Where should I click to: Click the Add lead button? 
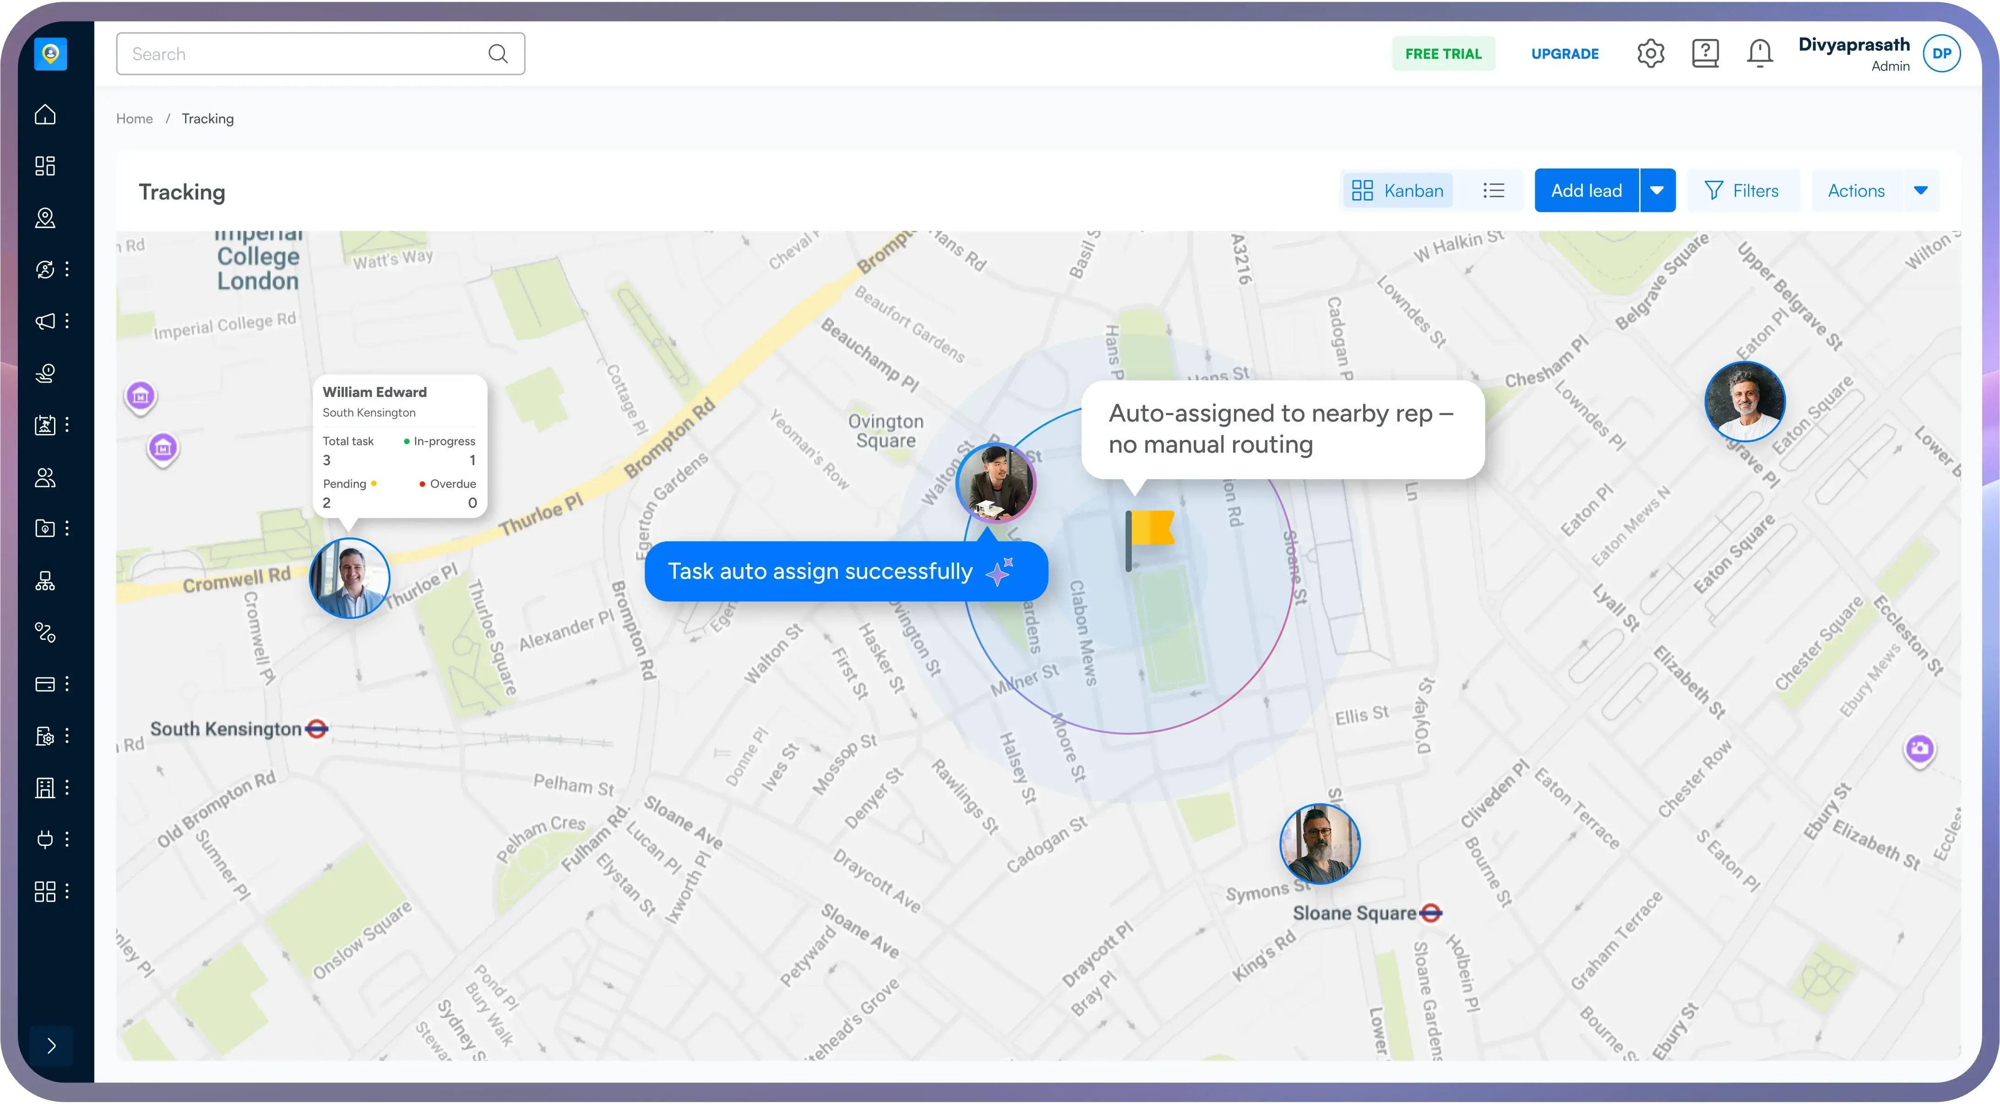(x=1586, y=191)
